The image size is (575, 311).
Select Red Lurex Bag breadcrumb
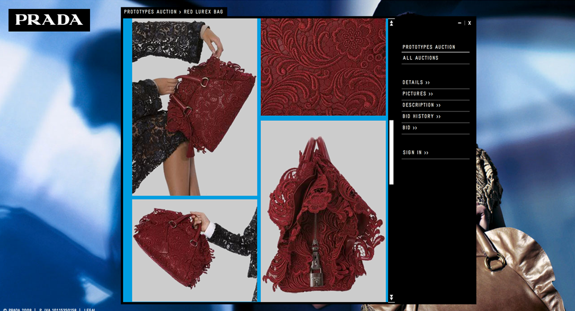click(x=203, y=12)
